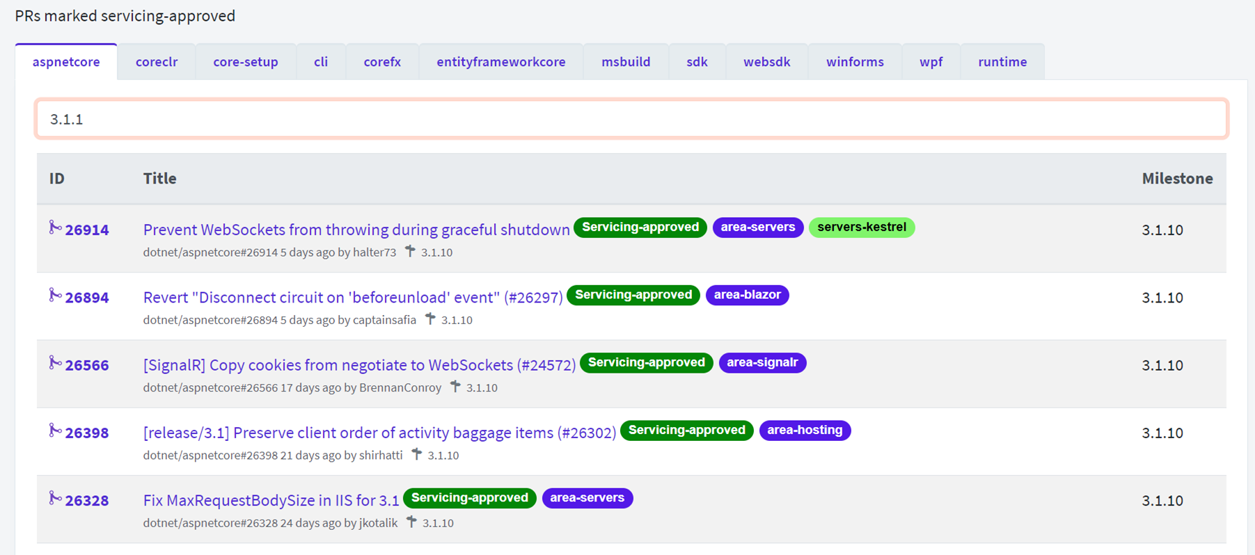This screenshot has height=555, width=1255.
Task: Open PR ID 26398 link
Action: [x=87, y=433]
